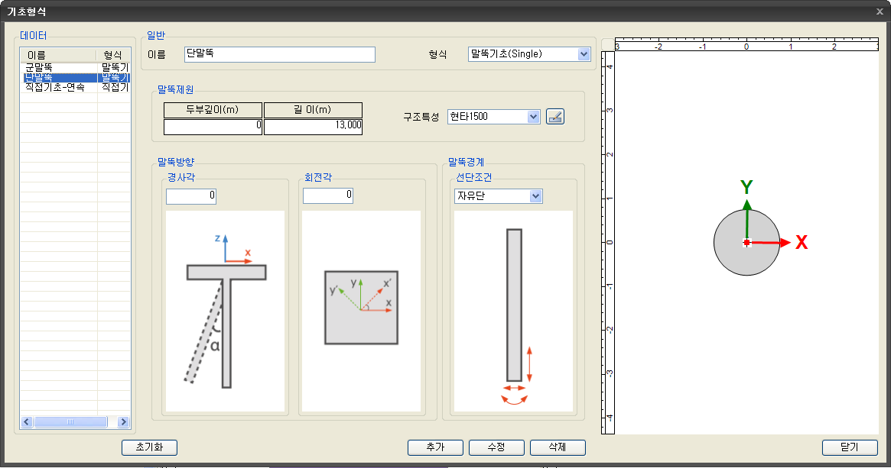
Task: Select the 직접기초-연속 row in the list
Action: click(76, 88)
